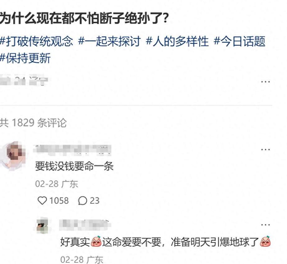Viewport: 287px width, 264px height.
Task: Click the first commenter's blurred username
Action: 73,150
